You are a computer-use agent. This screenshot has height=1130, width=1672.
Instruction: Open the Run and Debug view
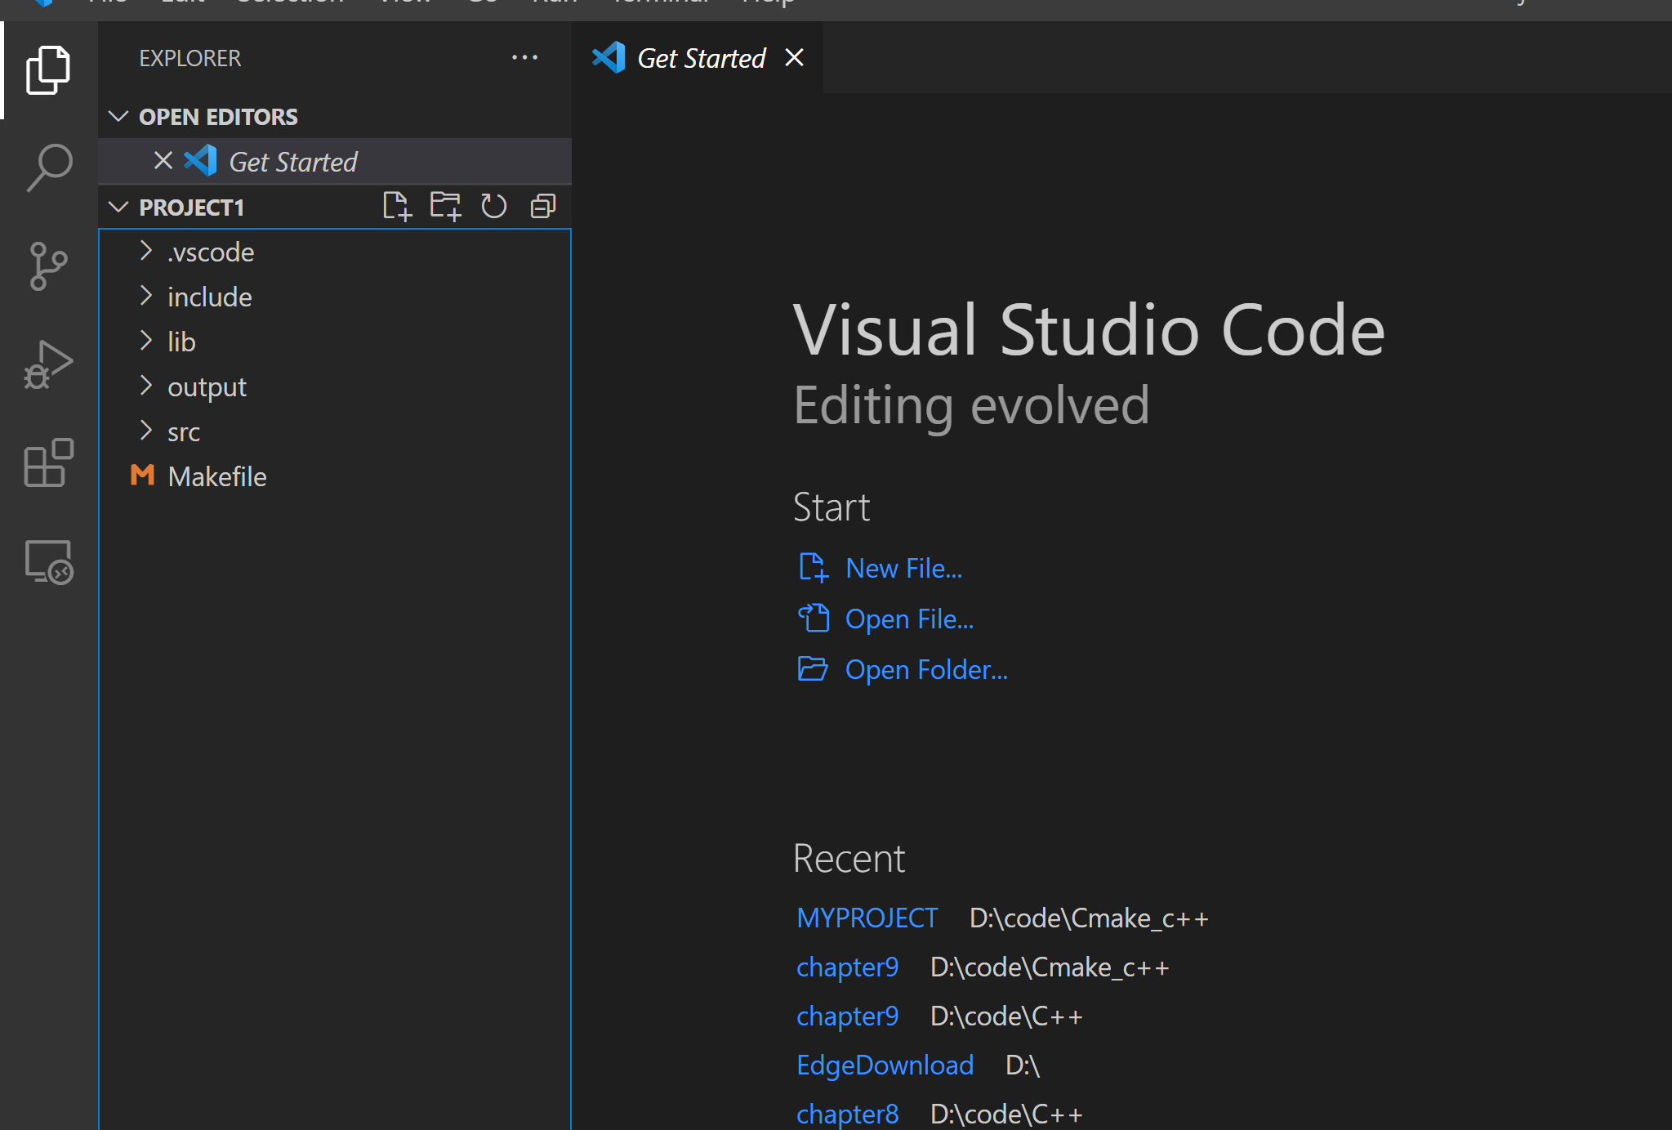coord(48,364)
